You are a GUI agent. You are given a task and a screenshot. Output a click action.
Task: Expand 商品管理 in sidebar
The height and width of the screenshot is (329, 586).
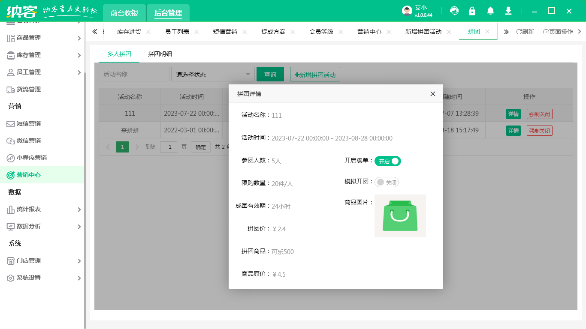(x=43, y=38)
